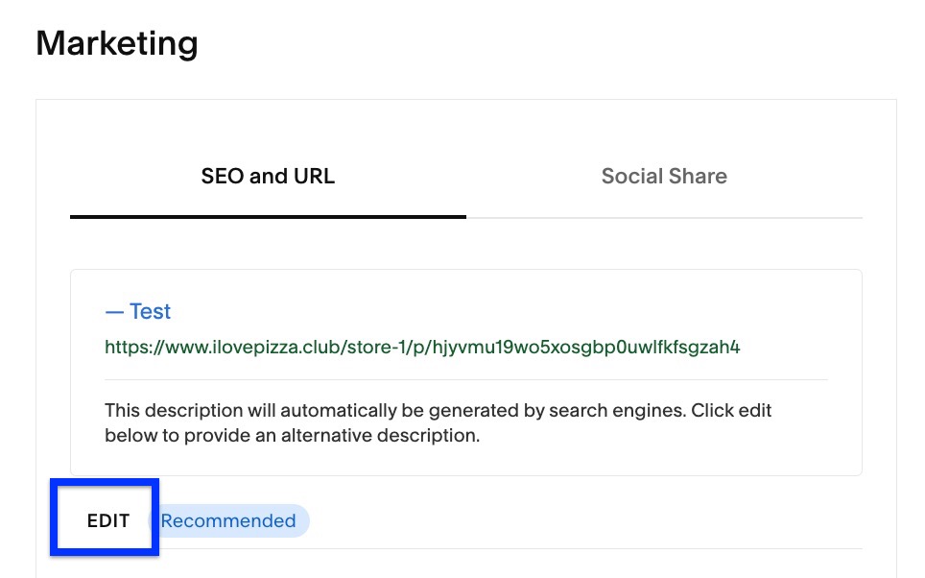This screenshot has height=578, width=925.
Task: Select the SEO and URL tab
Action: point(268,176)
